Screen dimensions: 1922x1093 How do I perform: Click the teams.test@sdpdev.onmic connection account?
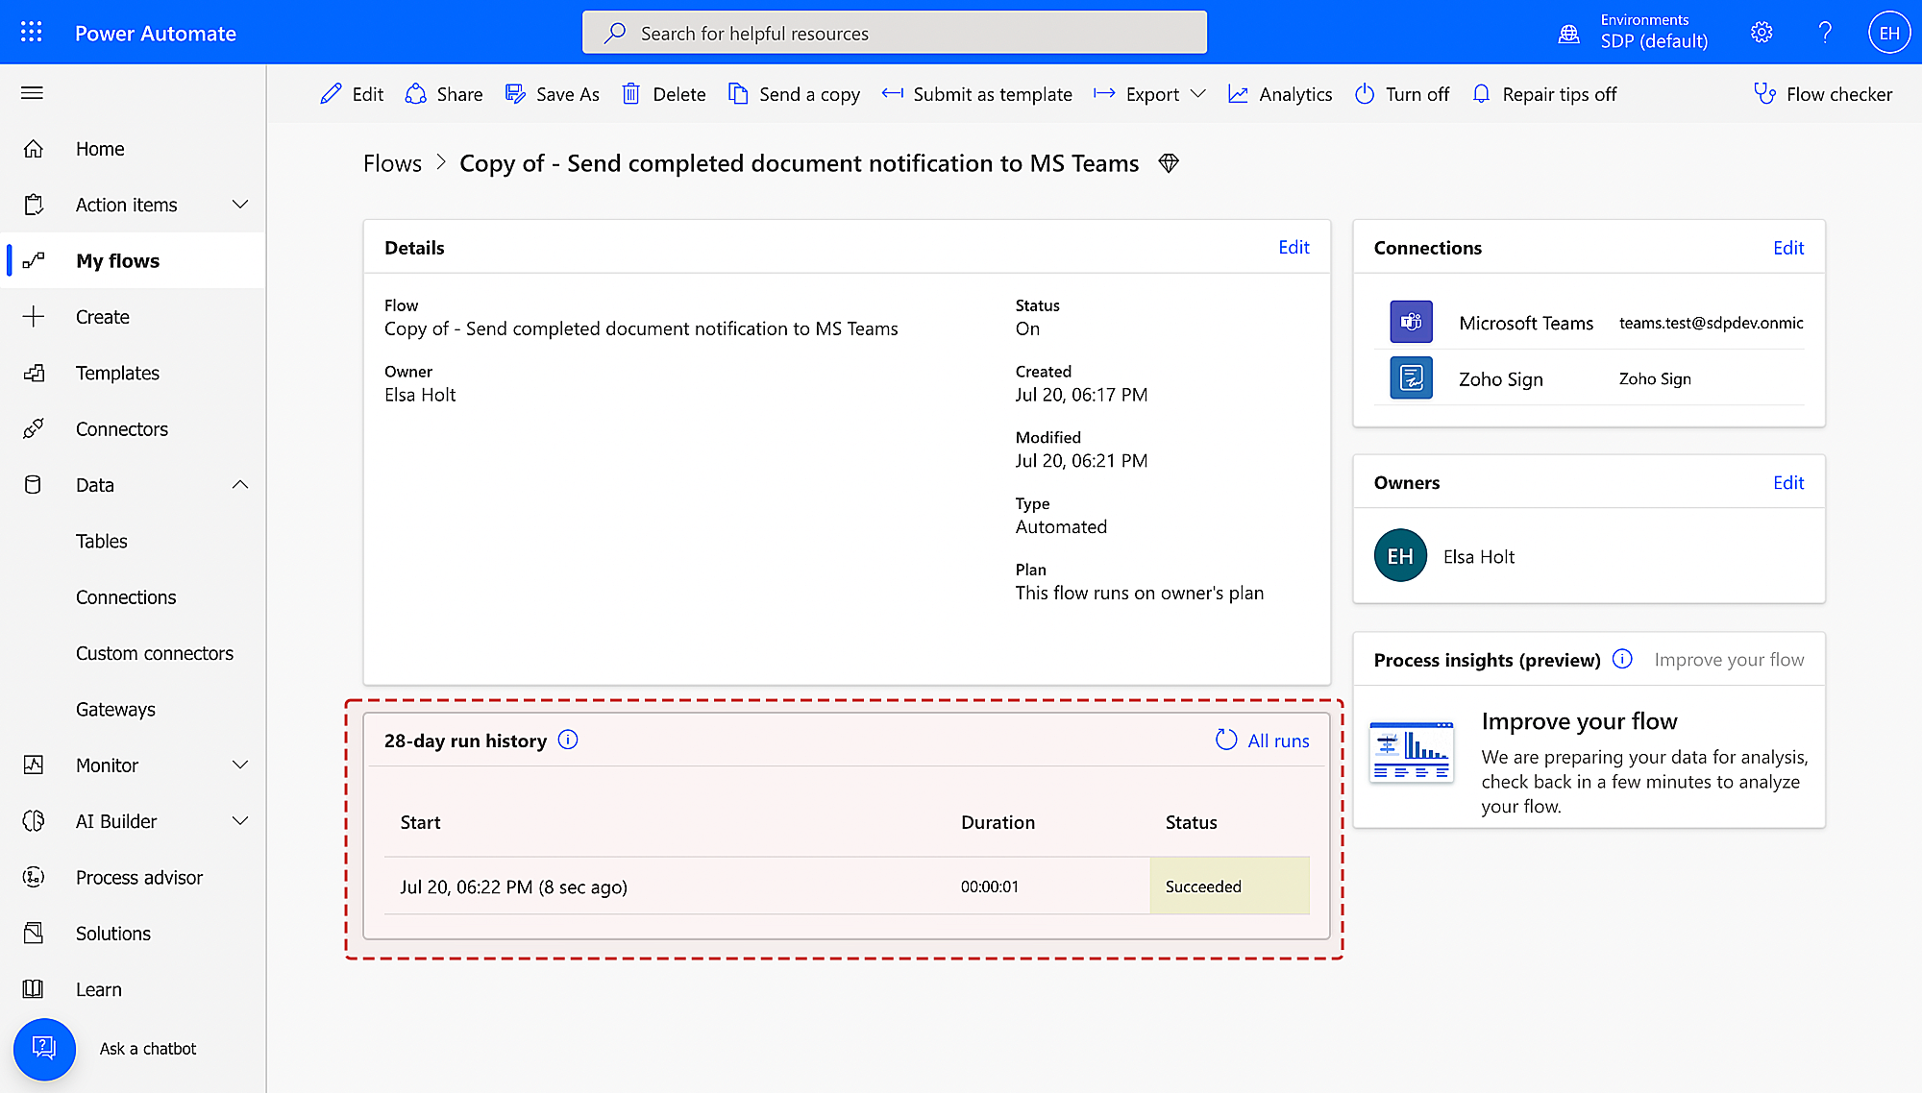pyautogui.click(x=1711, y=323)
